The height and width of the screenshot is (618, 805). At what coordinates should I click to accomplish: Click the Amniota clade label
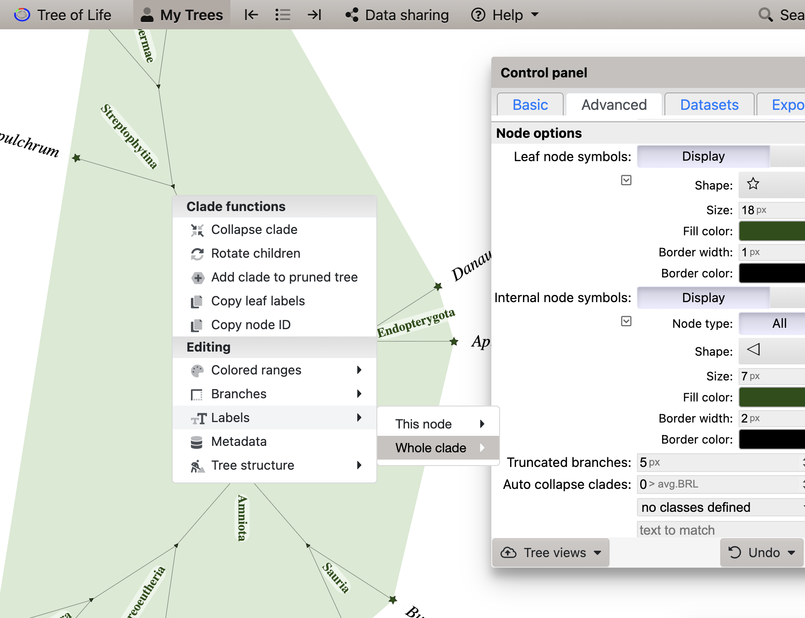point(242,518)
